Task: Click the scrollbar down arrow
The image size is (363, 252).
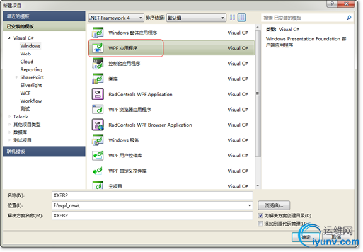Action: pos(257,186)
